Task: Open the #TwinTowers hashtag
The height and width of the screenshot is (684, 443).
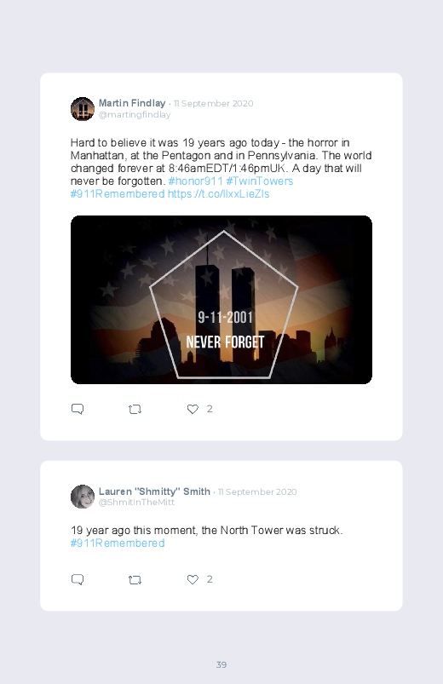Action: coord(260,181)
